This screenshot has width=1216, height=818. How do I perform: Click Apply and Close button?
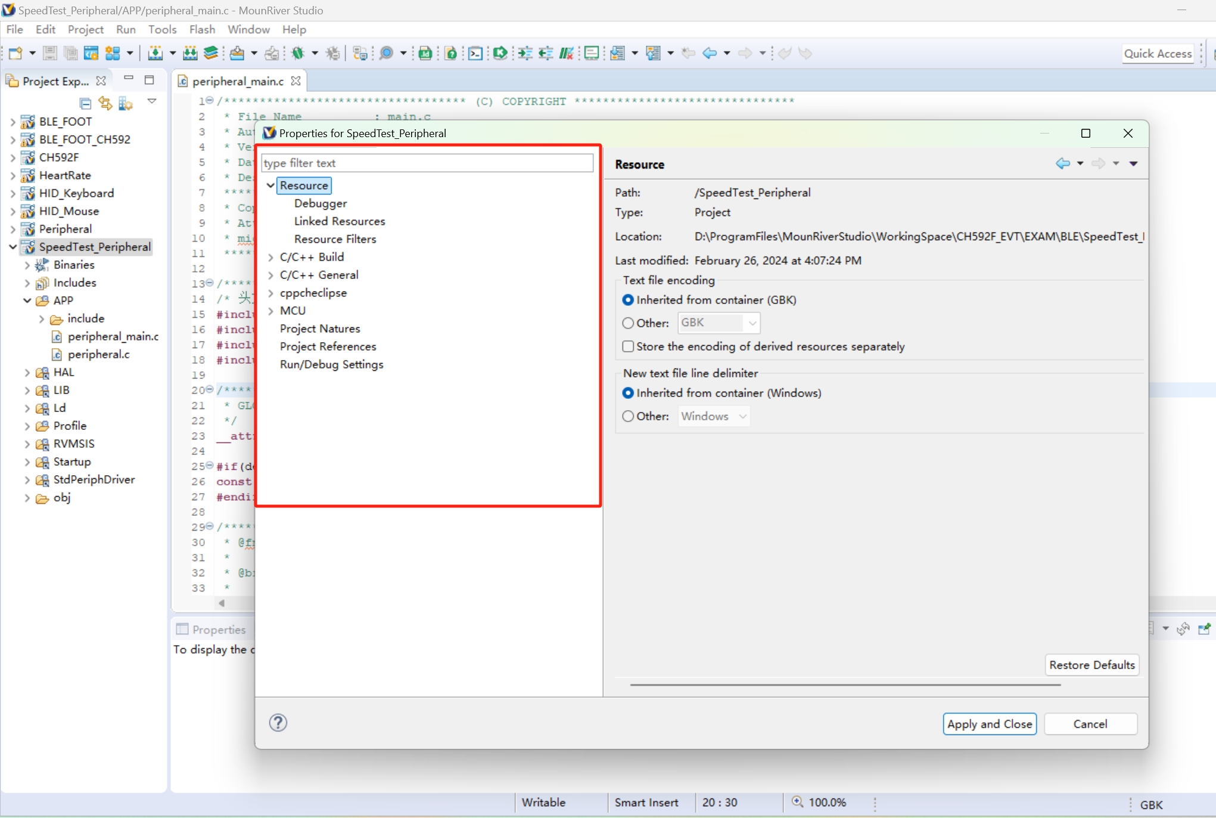[990, 724]
